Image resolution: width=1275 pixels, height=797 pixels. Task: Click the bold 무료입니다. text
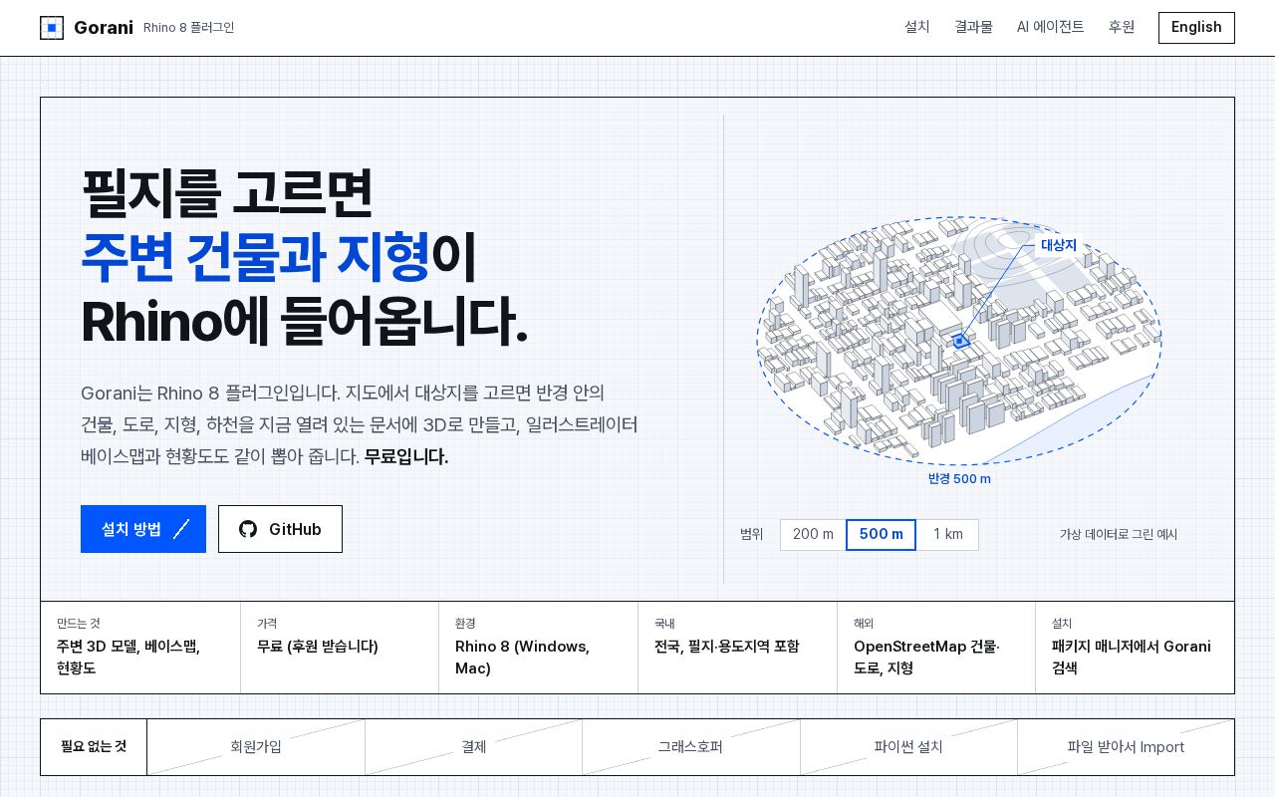click(406, 457)
